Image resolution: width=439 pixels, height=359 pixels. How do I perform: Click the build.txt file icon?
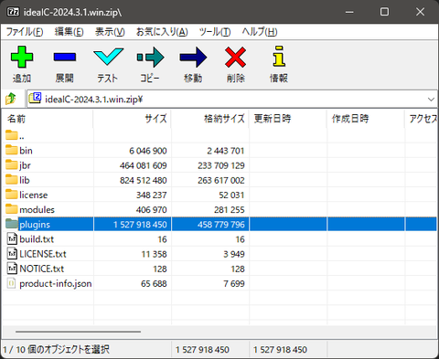(x=12, y=238)
